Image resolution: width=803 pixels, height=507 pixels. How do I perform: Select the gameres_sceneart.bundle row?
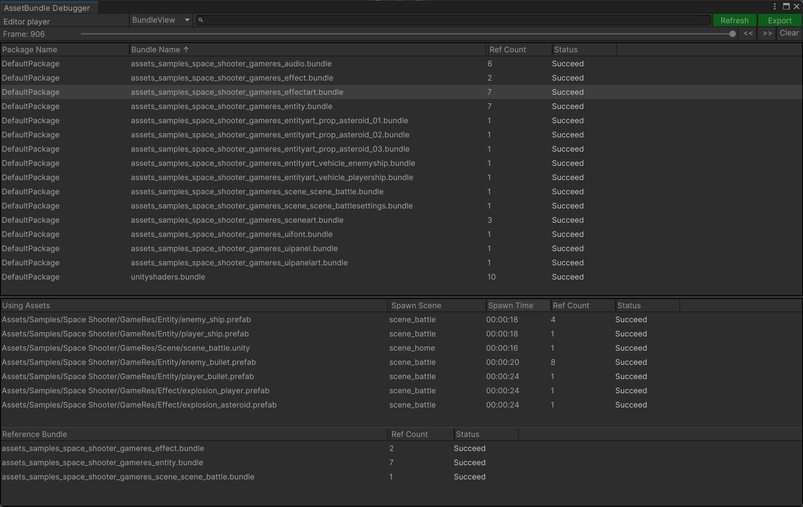(x=401, y=220)
